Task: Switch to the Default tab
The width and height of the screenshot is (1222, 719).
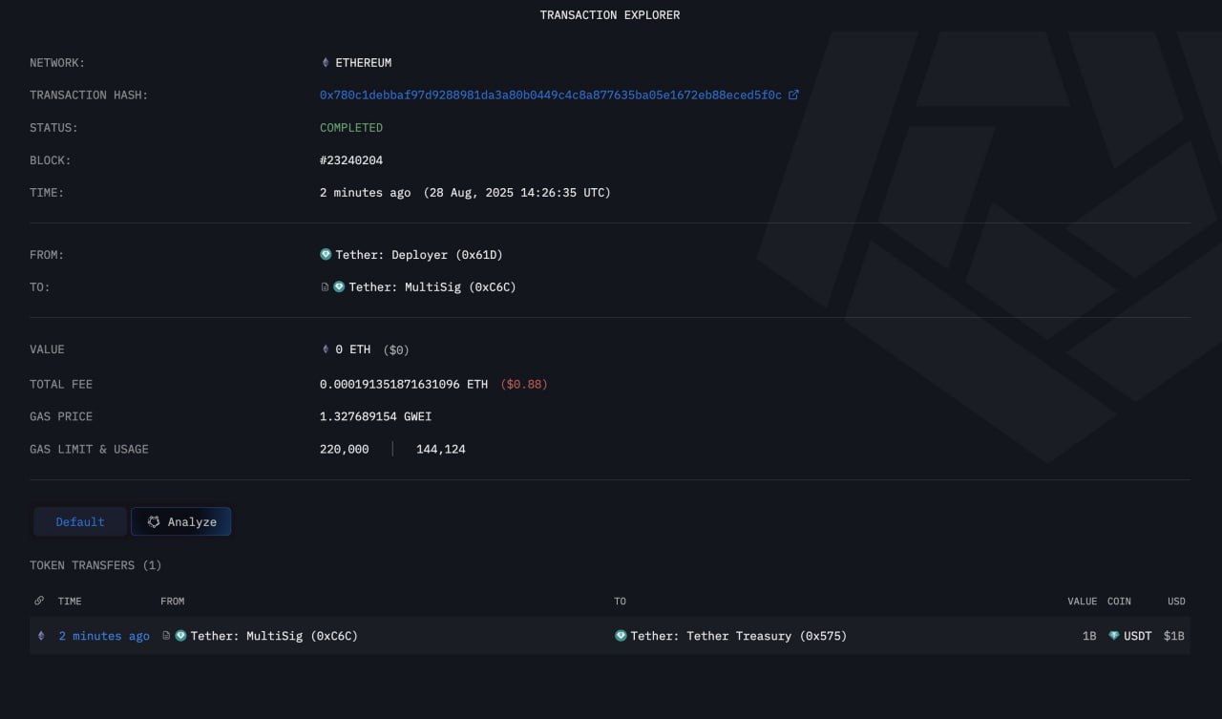Action: pos(80,521)
